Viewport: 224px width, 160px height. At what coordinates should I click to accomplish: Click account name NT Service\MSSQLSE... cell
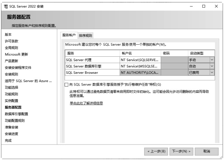(140, 66)
